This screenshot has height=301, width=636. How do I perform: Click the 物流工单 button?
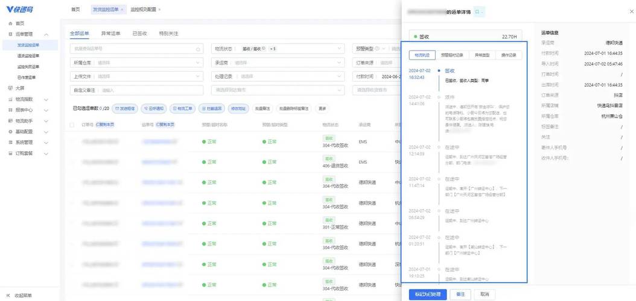pos(182,108)
